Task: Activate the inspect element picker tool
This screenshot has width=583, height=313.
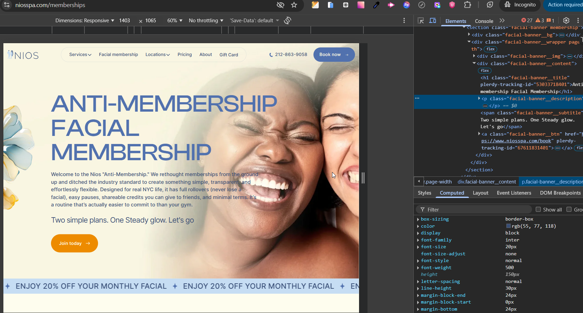Action: coord(421,21)
